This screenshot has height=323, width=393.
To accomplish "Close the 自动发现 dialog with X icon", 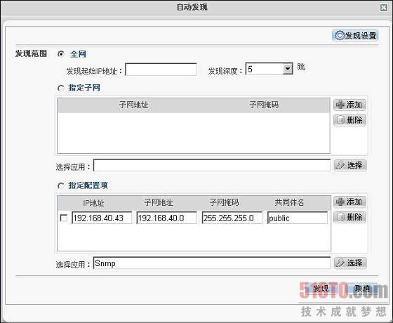I will pyautogui.click(x=383, y=8).
